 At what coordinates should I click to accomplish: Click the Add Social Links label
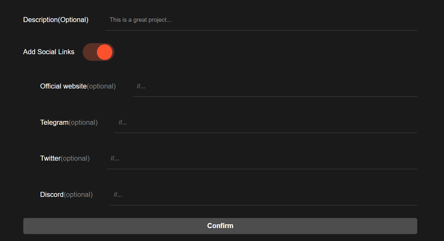coord(49,52)
